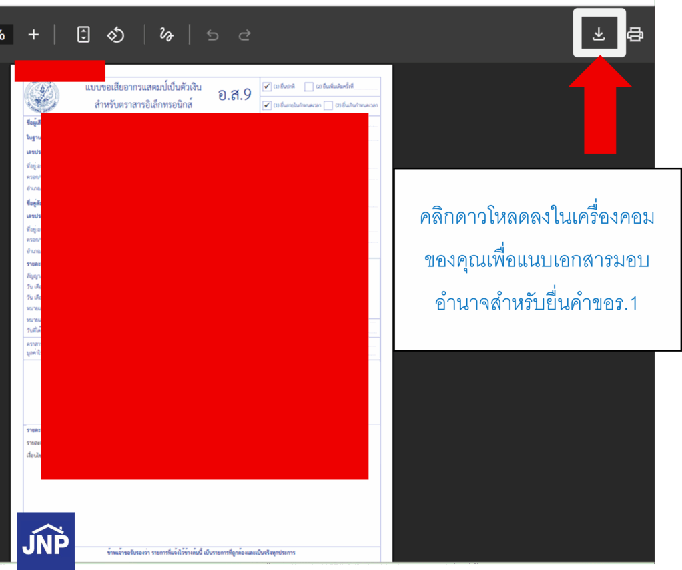
Task: Click the zoom percentage field in toolbar
Action: click(5, 35)
